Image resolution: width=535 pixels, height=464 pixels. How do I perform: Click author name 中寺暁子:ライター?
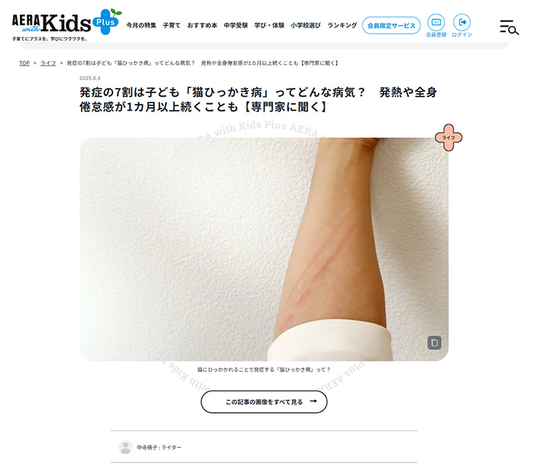click(159, 447)
